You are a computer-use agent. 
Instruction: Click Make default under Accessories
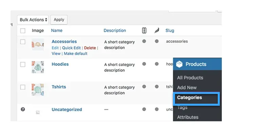(76, 54)
